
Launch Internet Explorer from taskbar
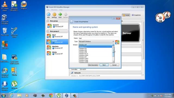tap(11, 96)
